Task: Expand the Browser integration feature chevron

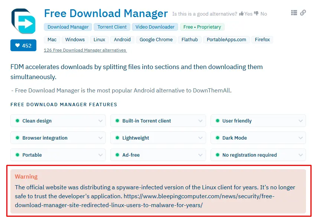Action: [100, 138]
